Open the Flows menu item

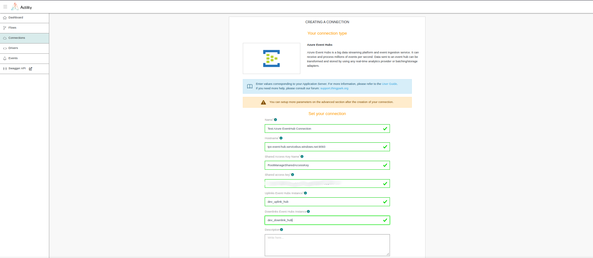[24, 28]
